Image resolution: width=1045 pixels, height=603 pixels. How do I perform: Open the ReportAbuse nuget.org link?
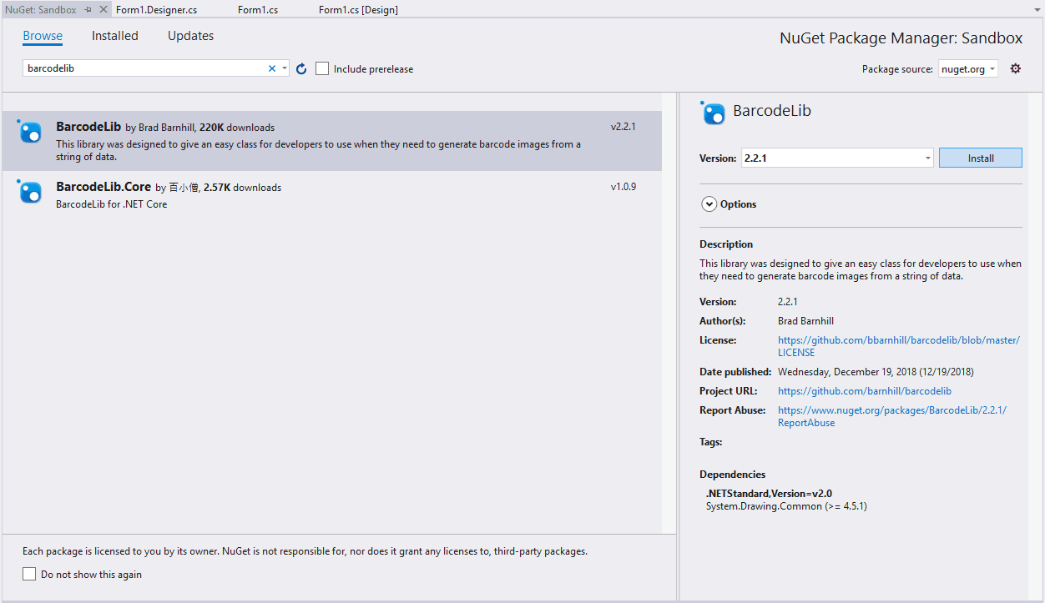pyautogui.click(x=892, y=416)
